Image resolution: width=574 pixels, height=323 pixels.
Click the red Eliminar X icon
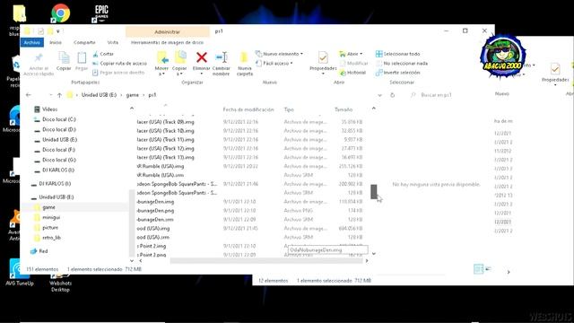(201, 57)
